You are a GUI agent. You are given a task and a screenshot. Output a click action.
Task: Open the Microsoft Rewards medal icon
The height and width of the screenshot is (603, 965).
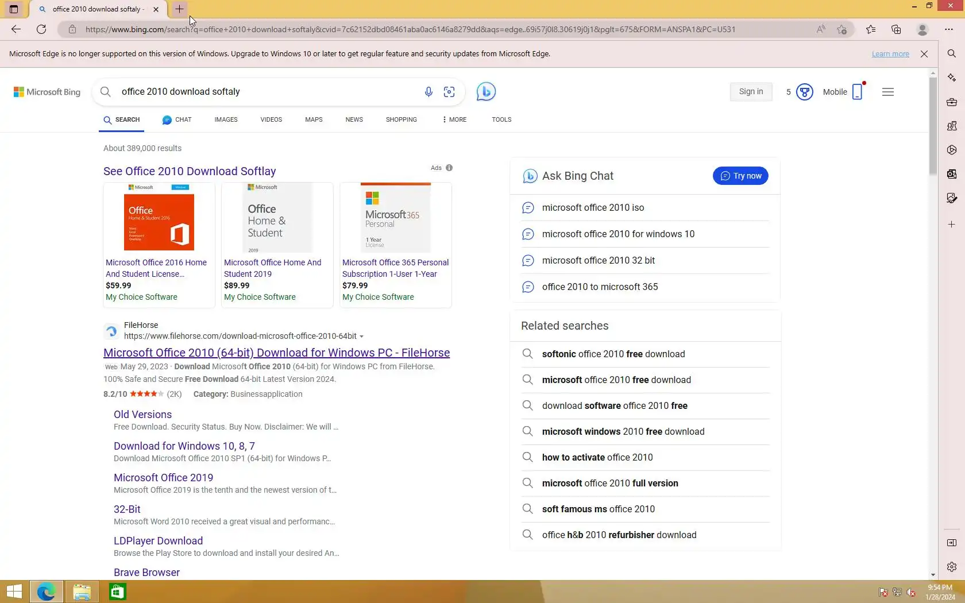[x=805, y=92]
